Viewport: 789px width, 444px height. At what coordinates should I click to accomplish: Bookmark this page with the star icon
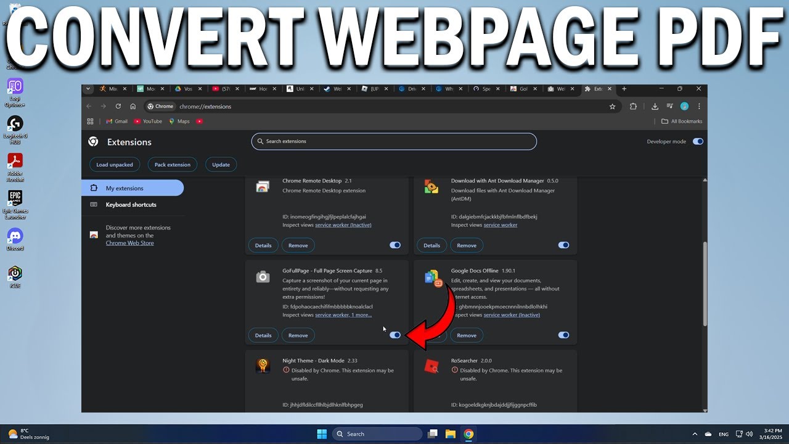point(612,106)
